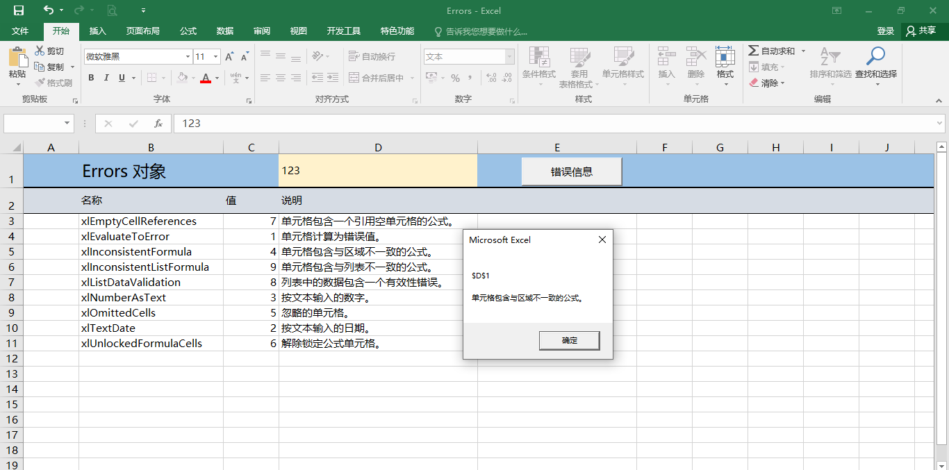Click the select all corner triangle
This screenshot has width=949, height=470.
(x=17, y=147)
